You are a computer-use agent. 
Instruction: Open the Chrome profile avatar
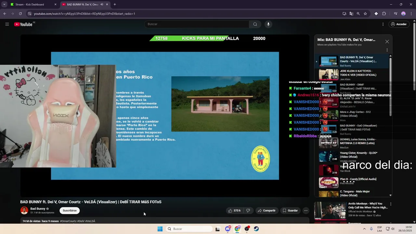[403, 14]
